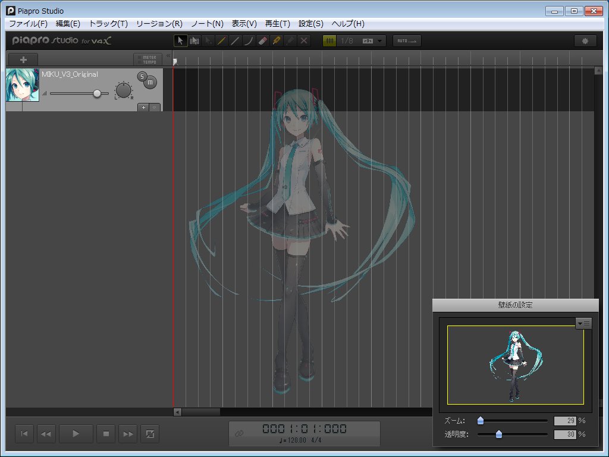Open the wallpaper panel options menu
The height and width of the screenshot is (457, 609).
pos(583,323)
